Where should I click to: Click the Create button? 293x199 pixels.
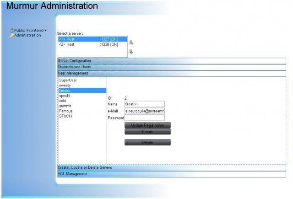147,131
